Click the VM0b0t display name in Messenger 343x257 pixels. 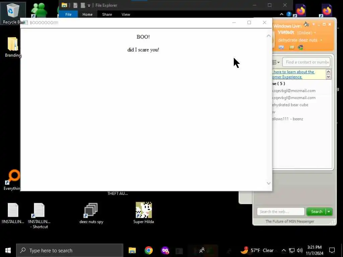286,32
